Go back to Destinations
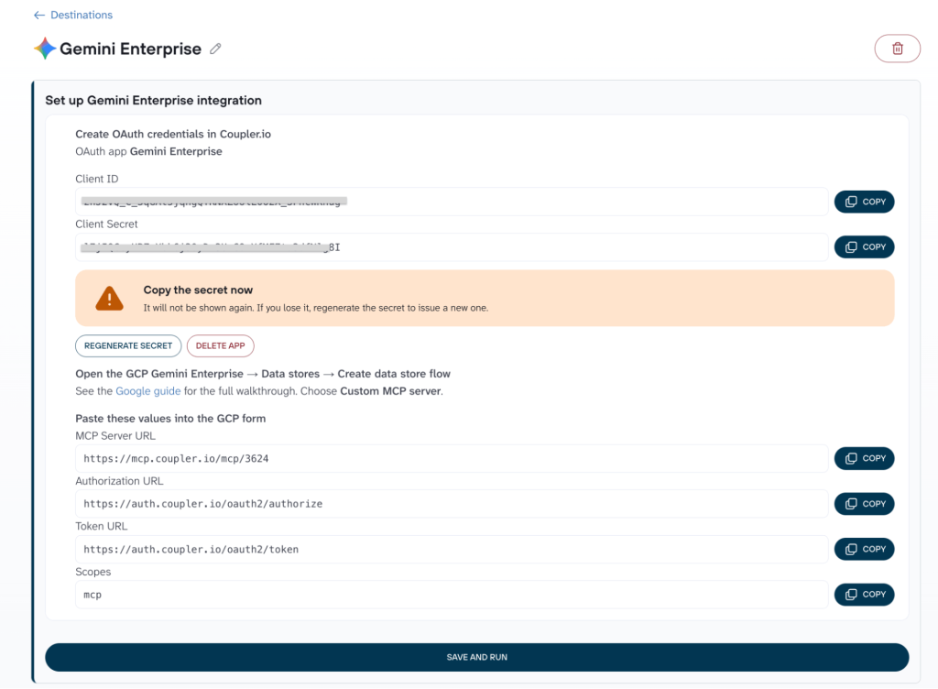938x689 pixels. [x=82, y=15]
